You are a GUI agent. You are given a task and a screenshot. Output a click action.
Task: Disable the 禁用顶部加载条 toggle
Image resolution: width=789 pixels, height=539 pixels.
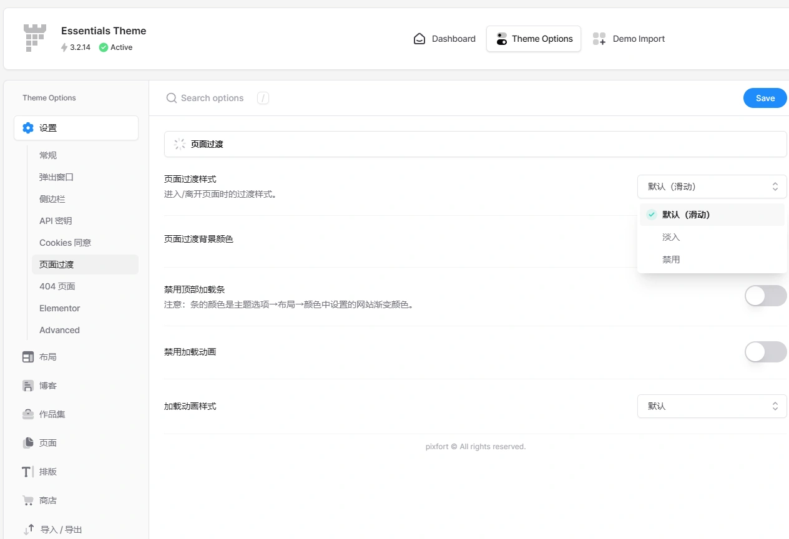(765, 296)
